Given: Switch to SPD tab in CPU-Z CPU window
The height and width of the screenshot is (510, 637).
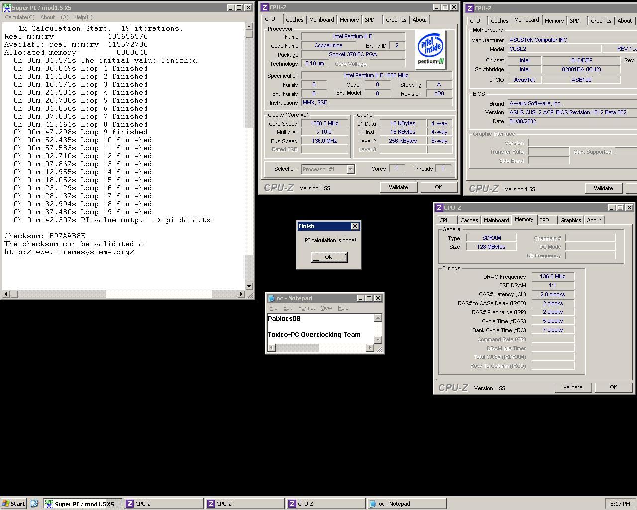Looking at the screenshot, I should pos(370,20).
